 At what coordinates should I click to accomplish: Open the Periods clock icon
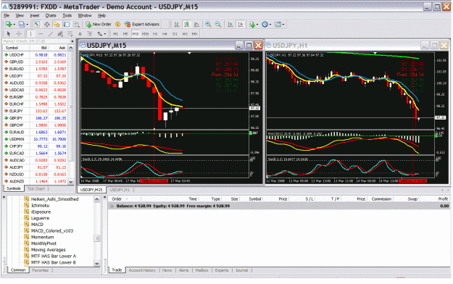coord(265,24)
